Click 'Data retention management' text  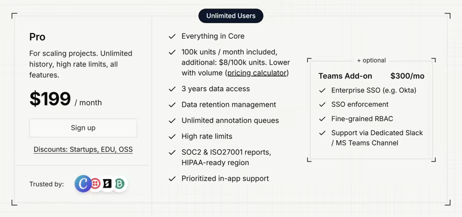coord(229,104)
